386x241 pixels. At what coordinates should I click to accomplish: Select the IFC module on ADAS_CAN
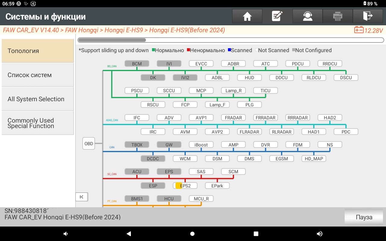(x=137, y=117)
